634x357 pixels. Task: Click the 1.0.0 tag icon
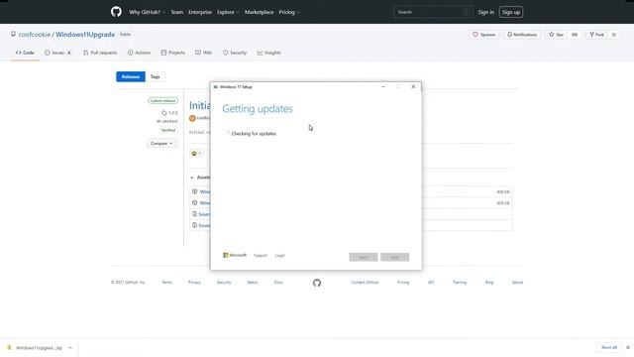point(164,113)
